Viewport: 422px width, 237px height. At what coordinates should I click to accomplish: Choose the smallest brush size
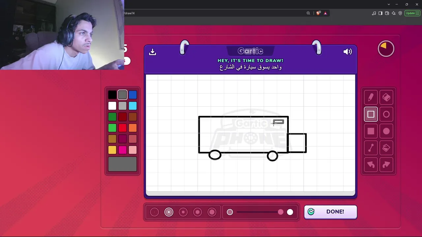(154, 212)
